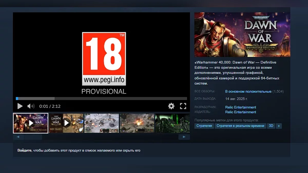Open the green Necron screenshot thumbnail
308x173 pixels.
coord(172,123)
